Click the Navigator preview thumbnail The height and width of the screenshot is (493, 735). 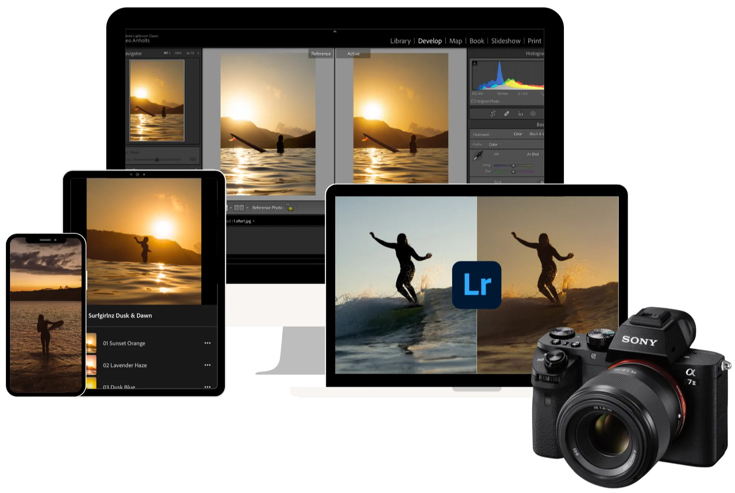pos(157,100)
